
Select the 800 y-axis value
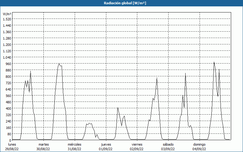pos(9,77)
